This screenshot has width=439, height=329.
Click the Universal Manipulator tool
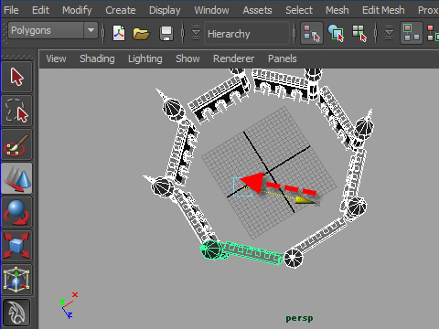click(x=16, y=280)
